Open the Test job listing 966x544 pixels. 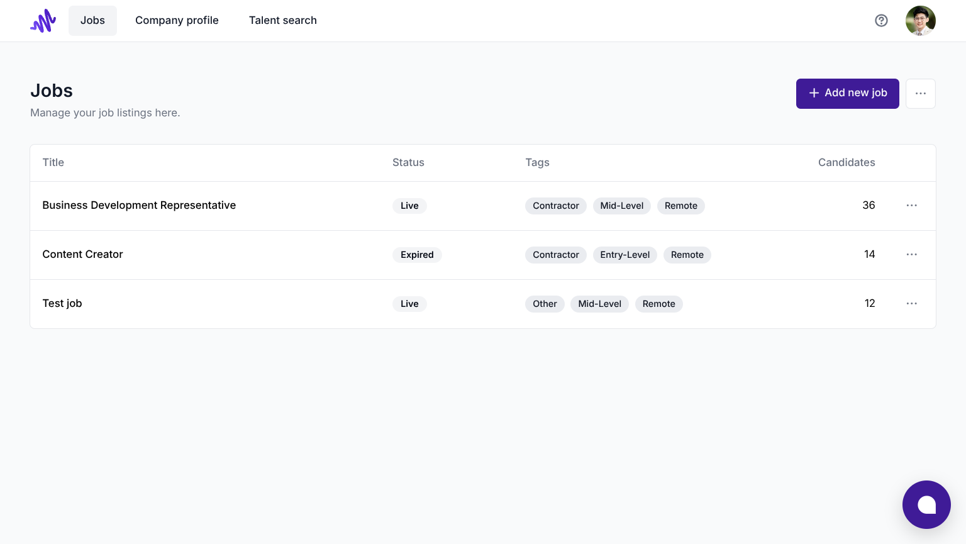62,304
